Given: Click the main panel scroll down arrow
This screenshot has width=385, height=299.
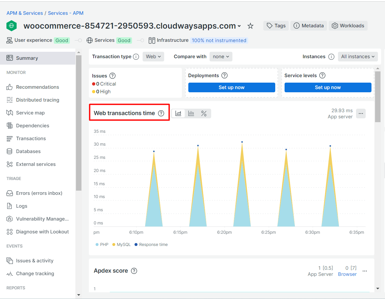Looking at the screenshot, I should (x=378, y=289).
